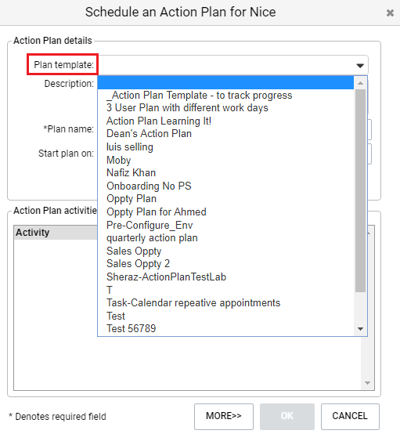
Task: Open the Plan template dropdown arrow
Action: 360,66
